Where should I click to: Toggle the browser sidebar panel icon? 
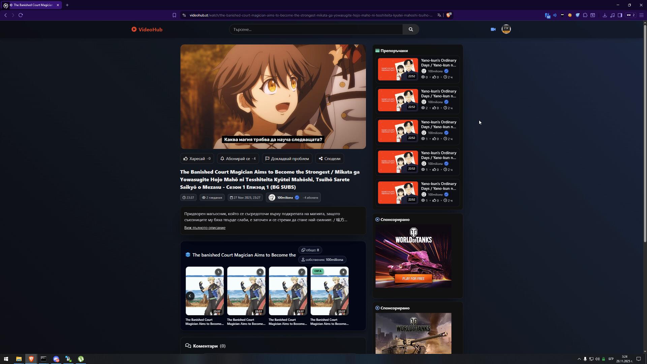(620, 15)
